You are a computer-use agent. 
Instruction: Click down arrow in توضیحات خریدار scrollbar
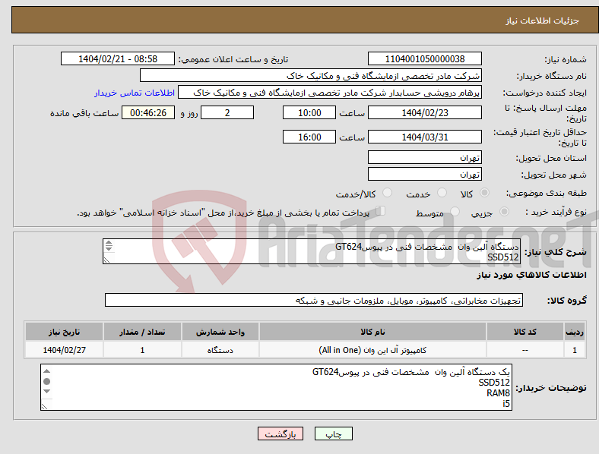click(46, 391)
